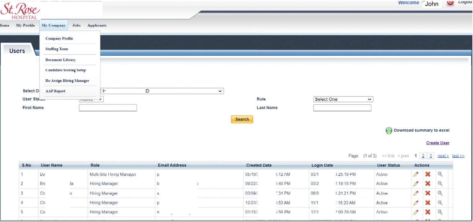Go to page 3 of results
The height and width of the screenshot is (222, 473).
(431, 156)
